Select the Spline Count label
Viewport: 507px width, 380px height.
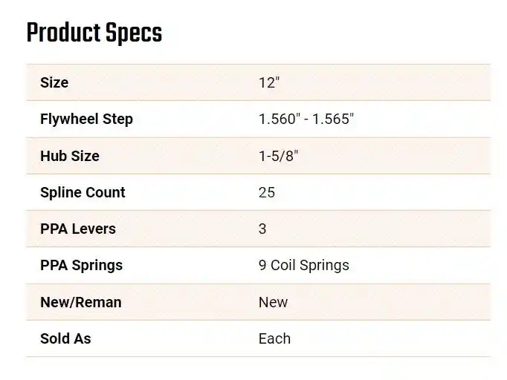(83, 193)
